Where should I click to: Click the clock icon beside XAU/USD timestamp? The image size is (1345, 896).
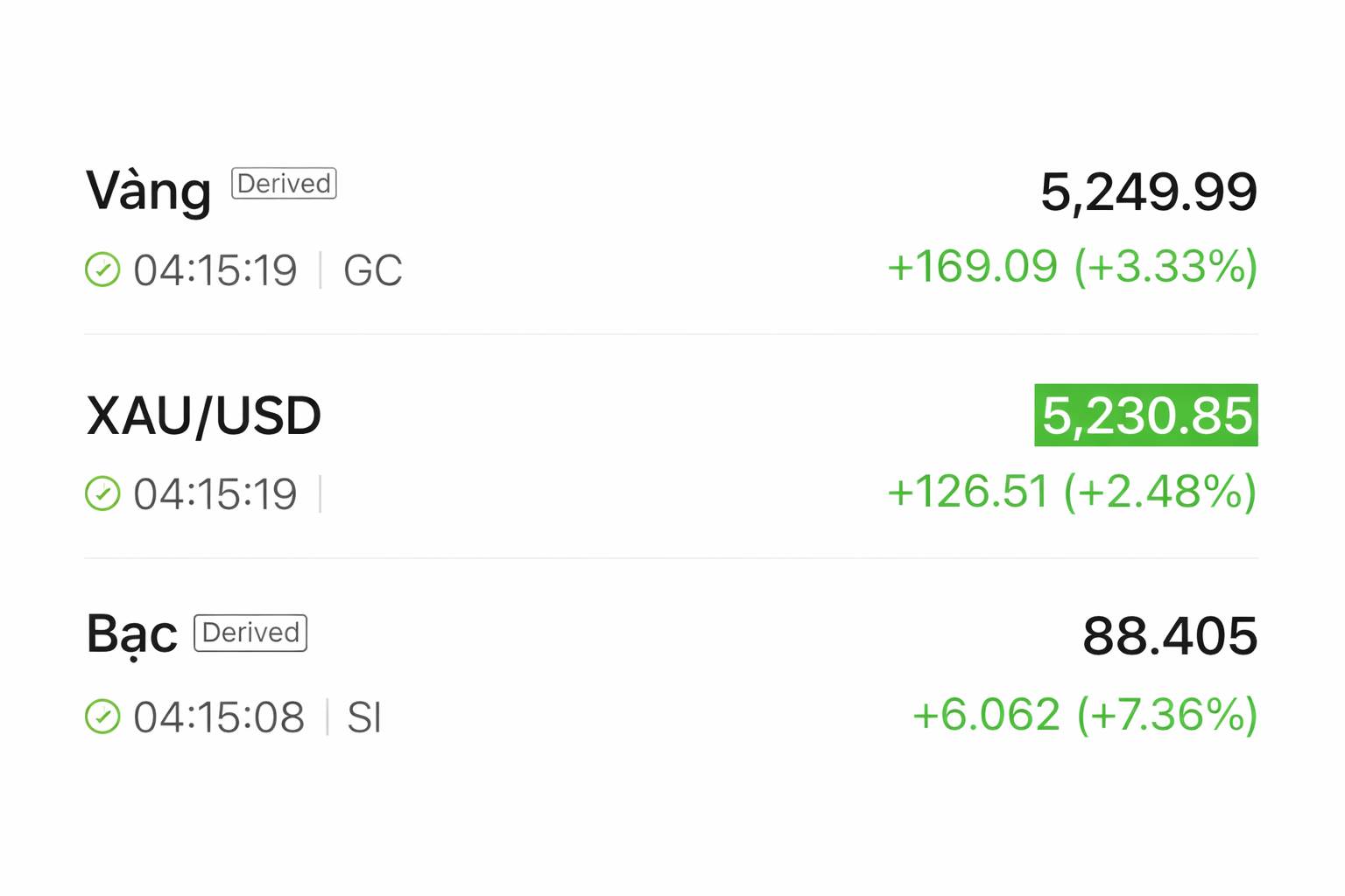coord(102,493)
